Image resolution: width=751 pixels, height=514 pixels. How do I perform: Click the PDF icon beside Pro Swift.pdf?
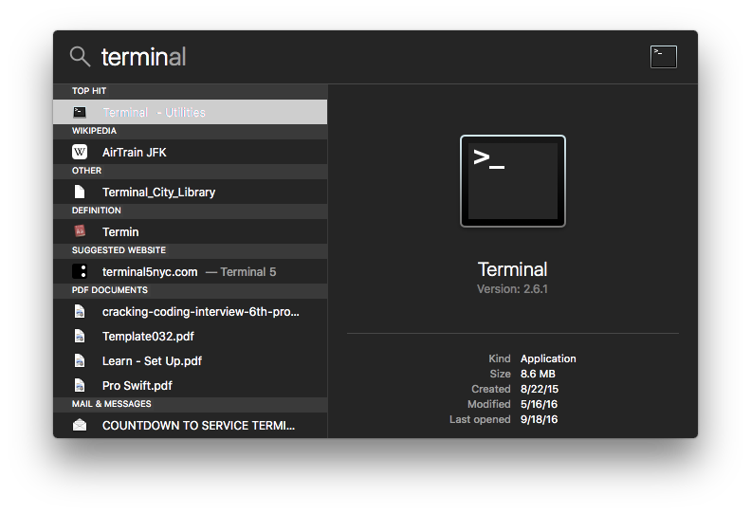click(80, 385)
